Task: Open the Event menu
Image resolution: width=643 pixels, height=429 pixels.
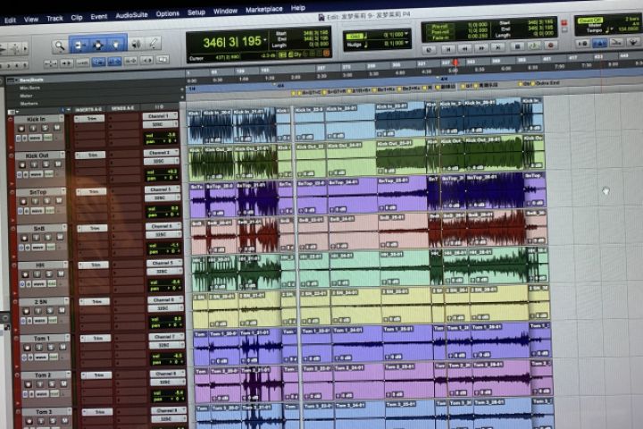Action: coord(99,17)
